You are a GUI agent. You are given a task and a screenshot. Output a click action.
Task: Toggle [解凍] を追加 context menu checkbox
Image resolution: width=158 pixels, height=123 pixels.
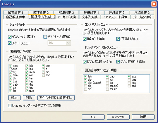[x=85, y=39]
